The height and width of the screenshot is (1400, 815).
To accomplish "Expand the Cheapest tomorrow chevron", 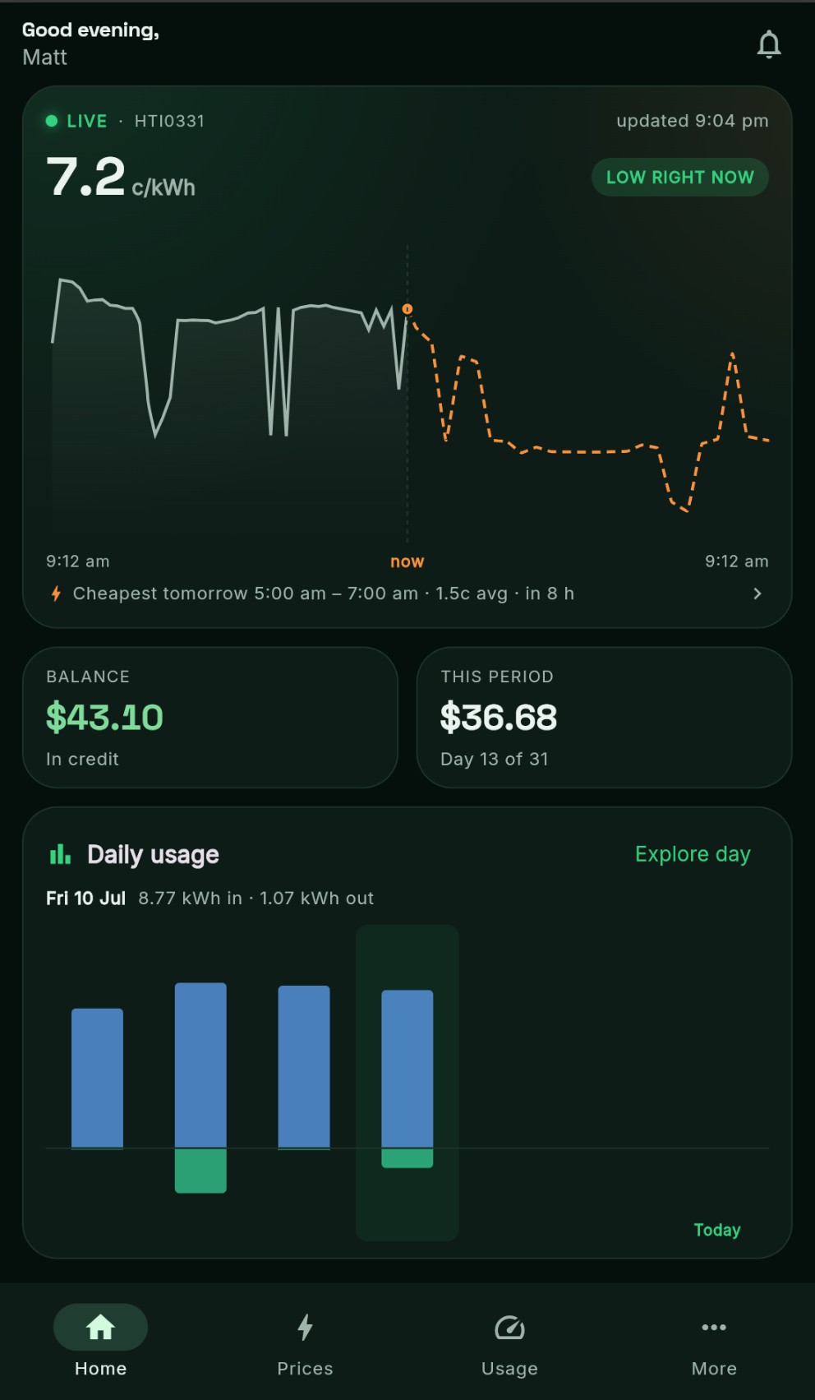I will (757, 594).
